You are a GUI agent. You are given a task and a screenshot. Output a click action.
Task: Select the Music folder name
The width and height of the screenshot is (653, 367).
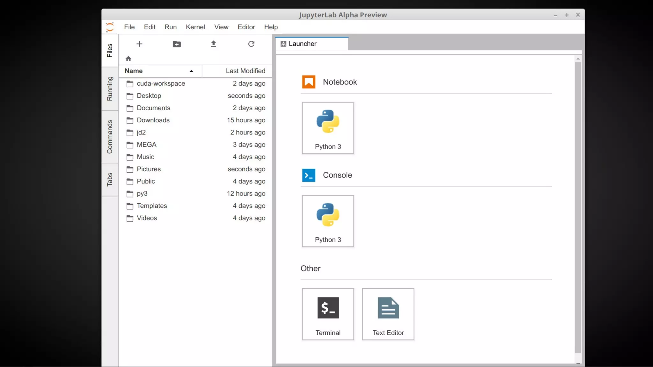[x=145, y=157]
